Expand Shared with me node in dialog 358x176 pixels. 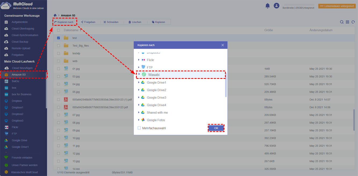pyautogui.click(x=139, y=112)
